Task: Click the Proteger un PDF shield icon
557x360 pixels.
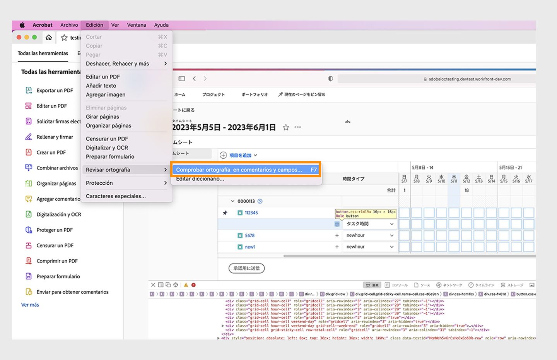Action: point(29,230)
